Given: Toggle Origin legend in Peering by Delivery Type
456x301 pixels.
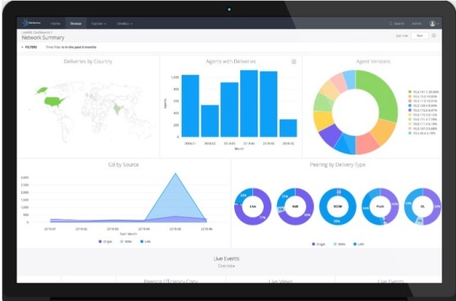Looking at the screenshot, I should [x=318, y=244].
